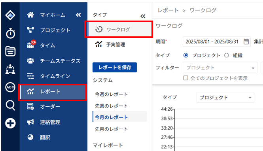This screenshot has height=151, width=263.
Task: Open the 連絡管理 menu item
Action: click(x=50, y=122)
